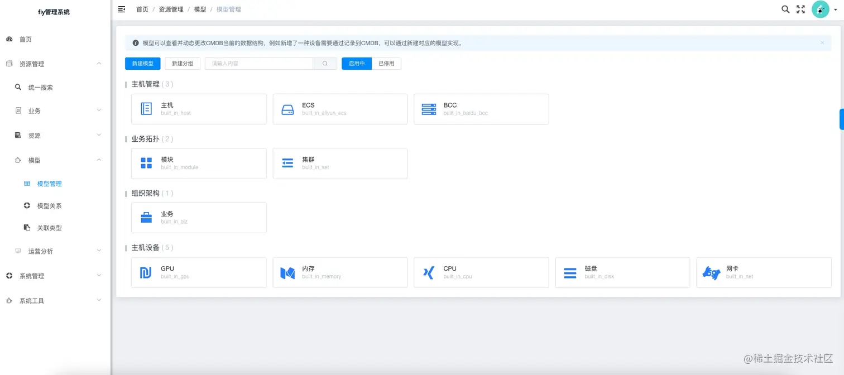Click the built_in_disk identifier text

point(600,277)
